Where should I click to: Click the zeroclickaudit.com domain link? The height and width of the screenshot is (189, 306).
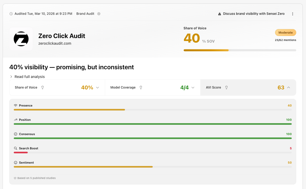tap(55, 43)
